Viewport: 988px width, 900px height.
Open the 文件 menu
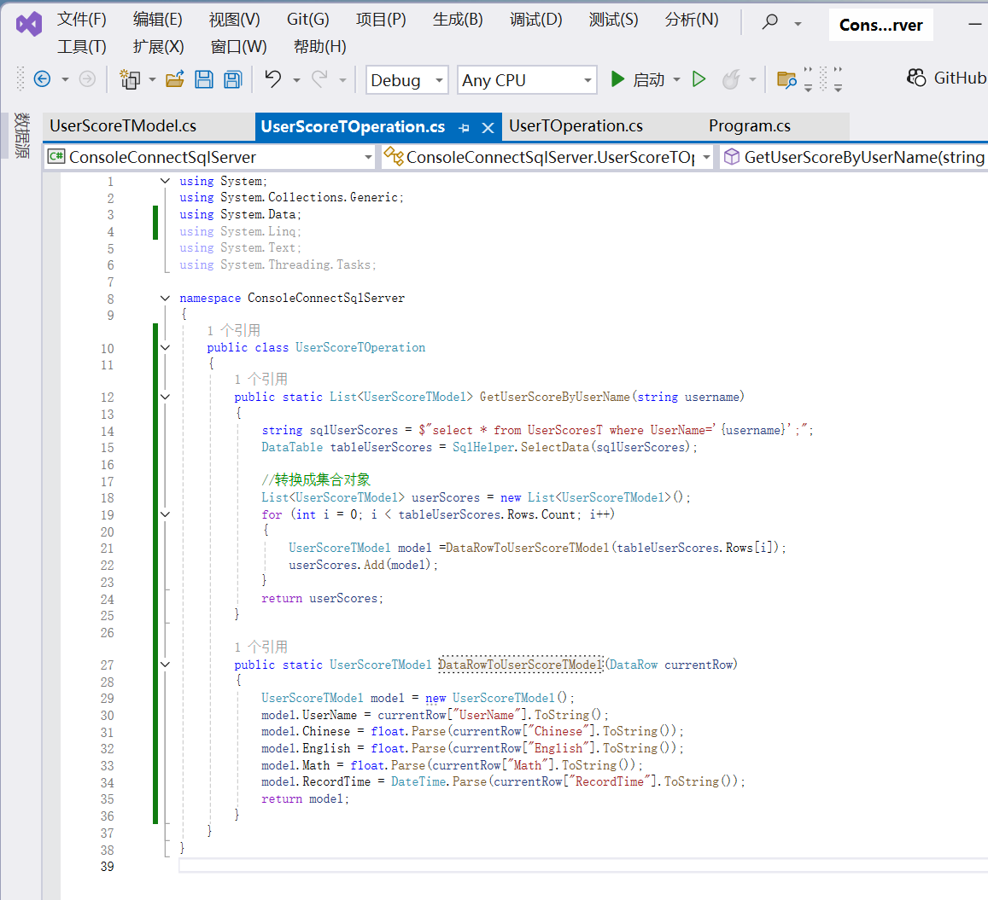point(81,18)
